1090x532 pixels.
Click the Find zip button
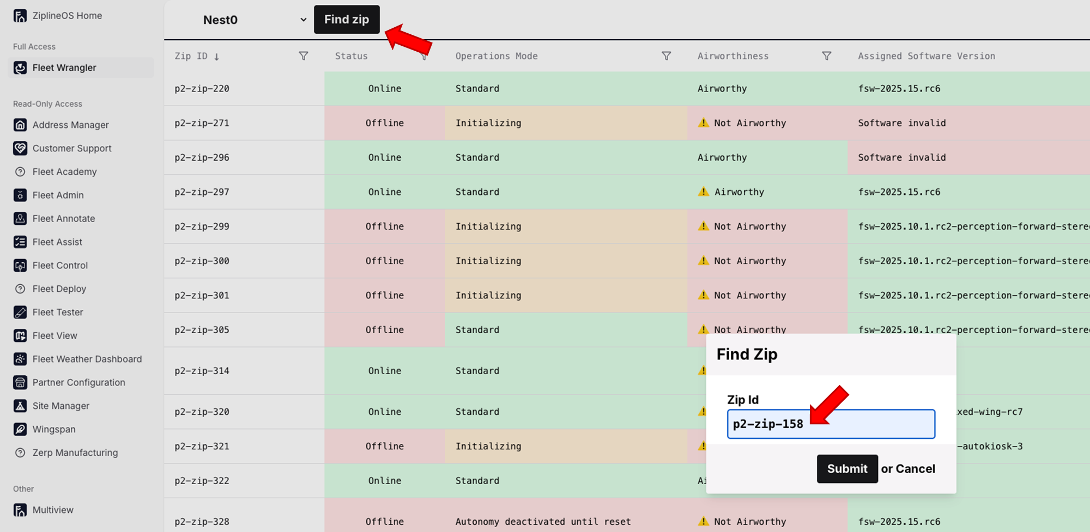(347, 20)
